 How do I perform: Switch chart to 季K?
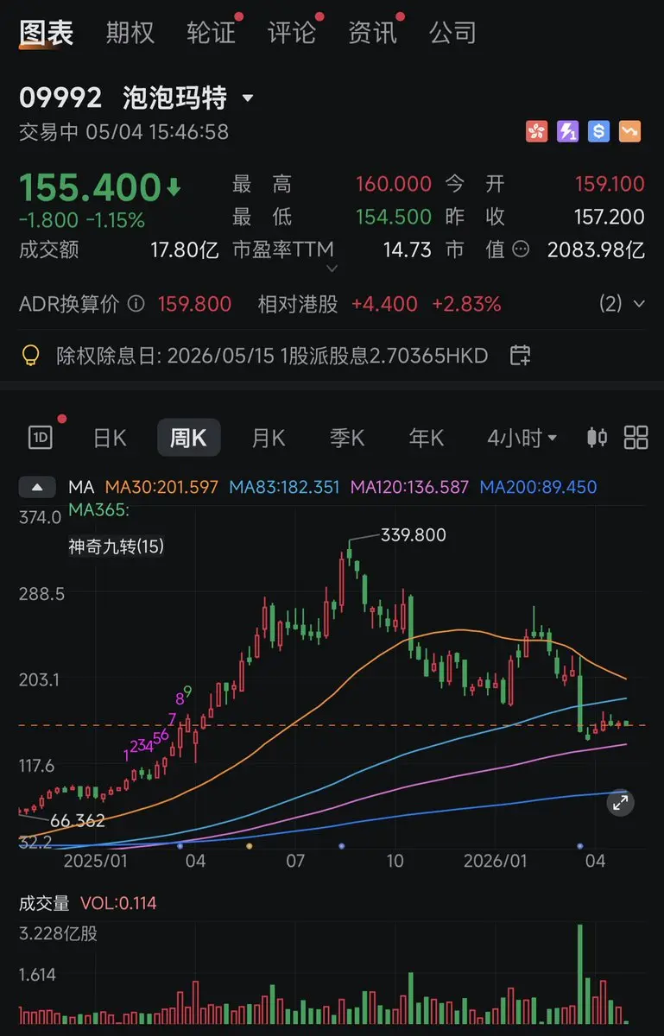(347, 439)
